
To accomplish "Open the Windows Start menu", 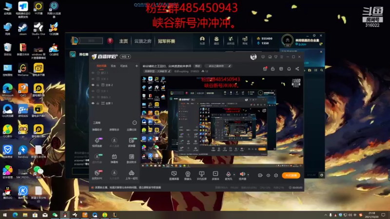I will (5, 215).
